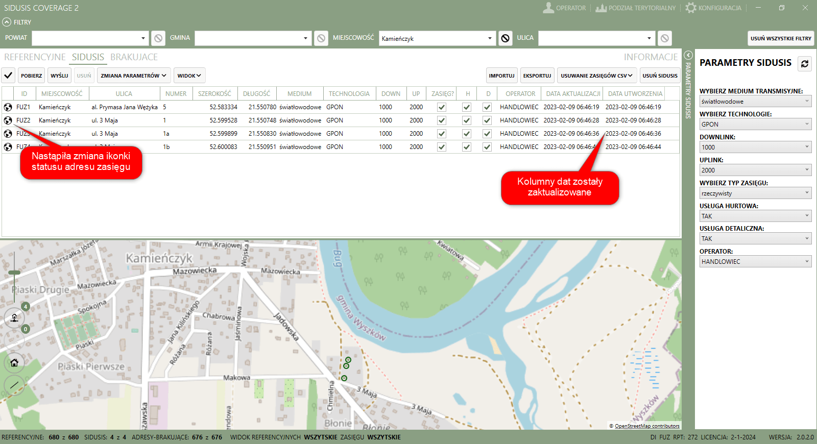Screen dimensions: 817x444
Task: Switch to the BRAKUJACE tab
Action: pyautogui.click(x=134, y=57)
